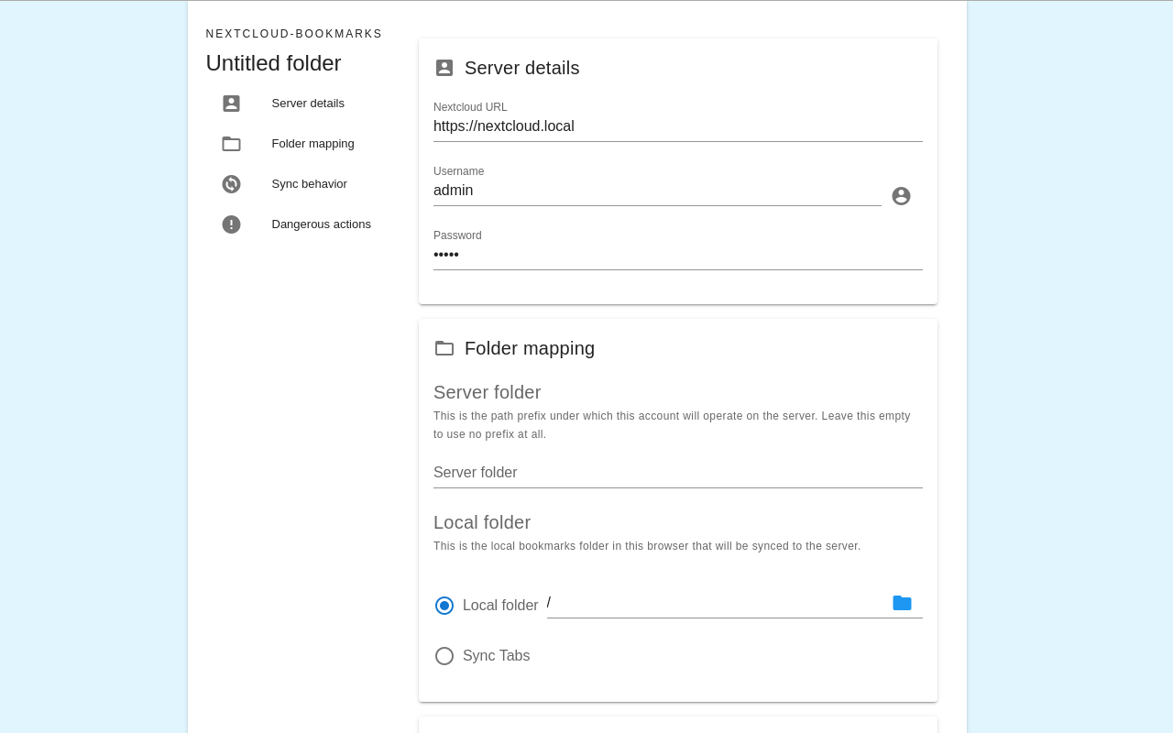Click the Folder mapping card header icon
The height and width of the screenshot is (733, 1173).
(x=444, y=348)
